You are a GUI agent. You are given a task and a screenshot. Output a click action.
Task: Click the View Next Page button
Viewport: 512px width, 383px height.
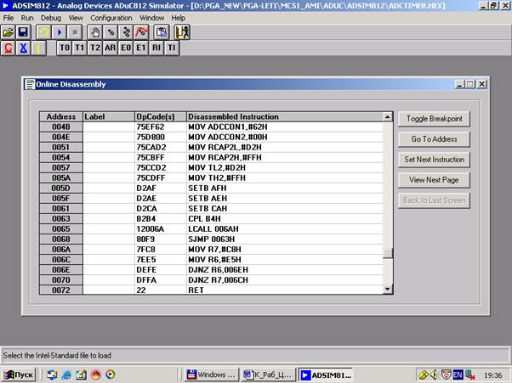tap(434, 180)
